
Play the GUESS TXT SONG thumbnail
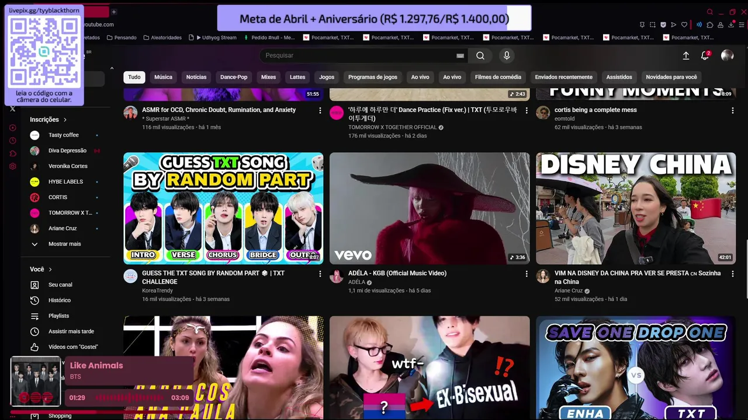pyautogui.click(x=223, y=208)
